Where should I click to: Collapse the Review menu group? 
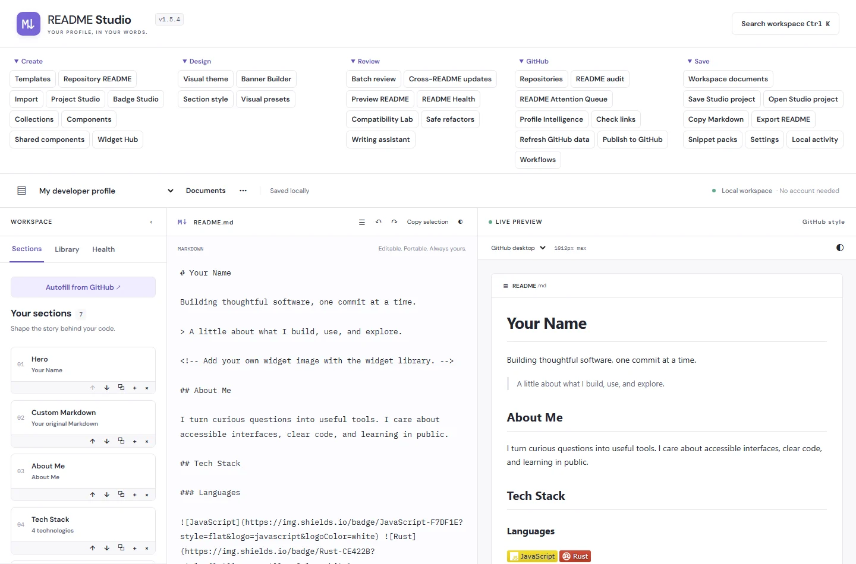(365, 61)
